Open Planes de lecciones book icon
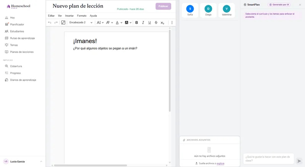 point(6,52)
